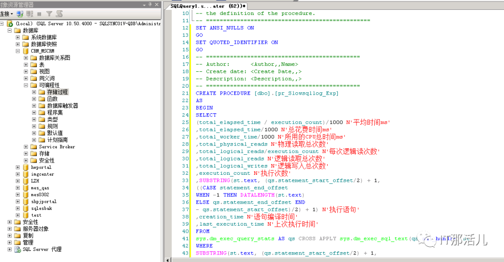The image size is (504, 262).
Task: Click the SET ANSI_NULLS ON line
Action: [224, 28]
